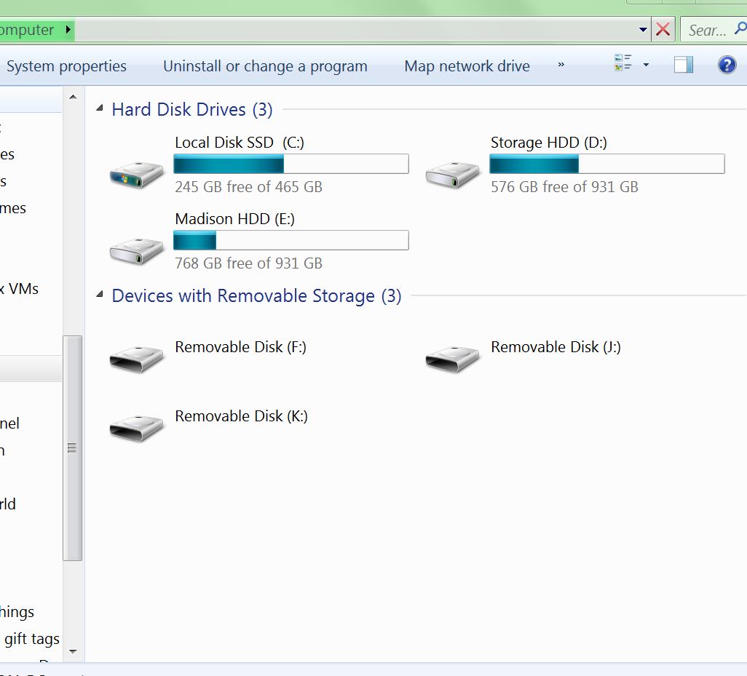Open Removable Disk (F:)
747x676 pixels.
tap(240, 347)
